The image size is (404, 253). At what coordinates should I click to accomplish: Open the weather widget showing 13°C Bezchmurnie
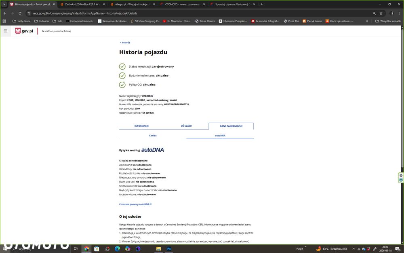tap(332, 249)
